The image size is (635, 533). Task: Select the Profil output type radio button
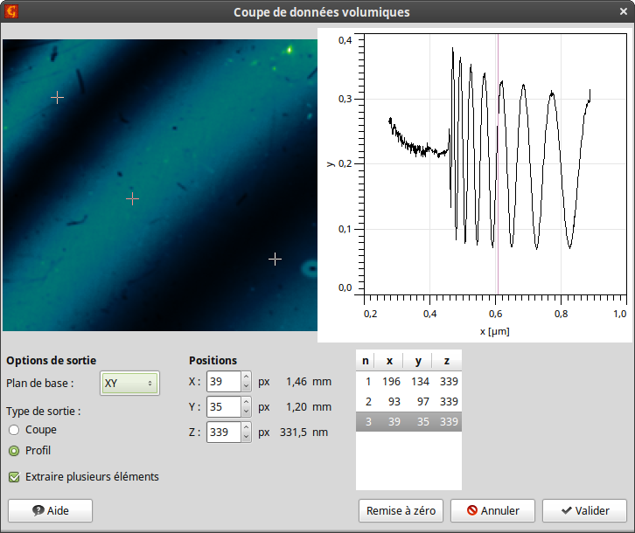click(14, 451)
